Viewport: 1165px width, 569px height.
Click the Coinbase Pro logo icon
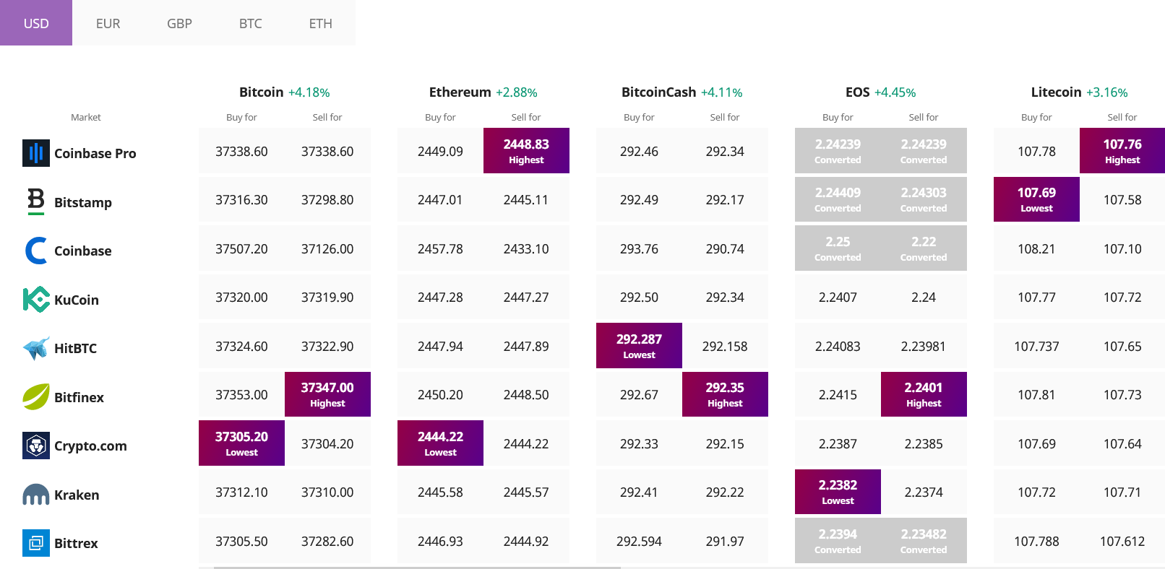[36, 153]
